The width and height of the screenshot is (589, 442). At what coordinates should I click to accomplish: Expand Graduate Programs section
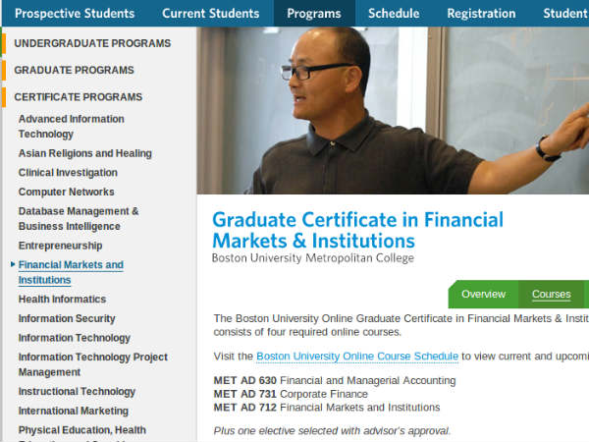(x=74, y=71)
